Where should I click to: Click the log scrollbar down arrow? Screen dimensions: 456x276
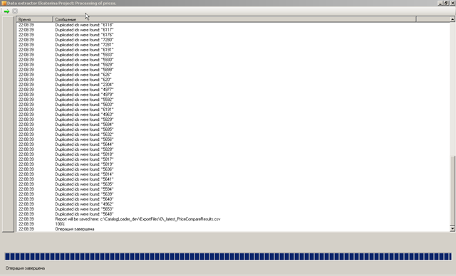tap(452, 229)
